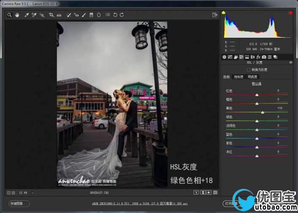Select the Hand tool
This screenshot has height=213, width=298.
[x=17, y=15]
